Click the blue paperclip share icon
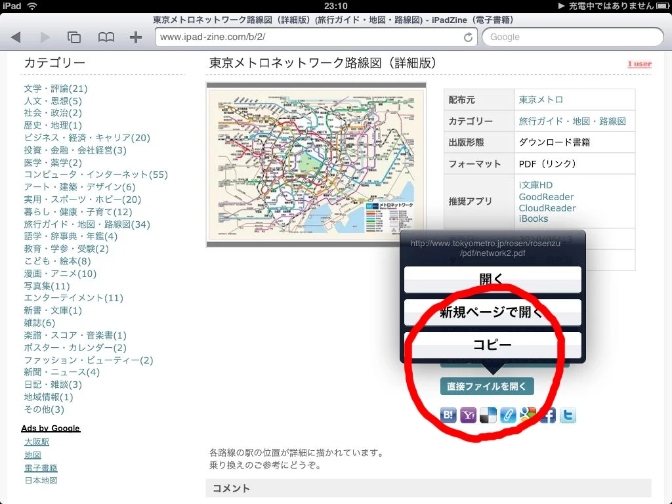This screenshot has height=504, width=672. 508,415
